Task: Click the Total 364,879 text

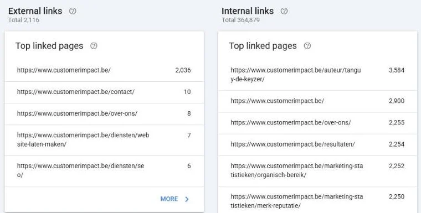Action: click(240, 20)
